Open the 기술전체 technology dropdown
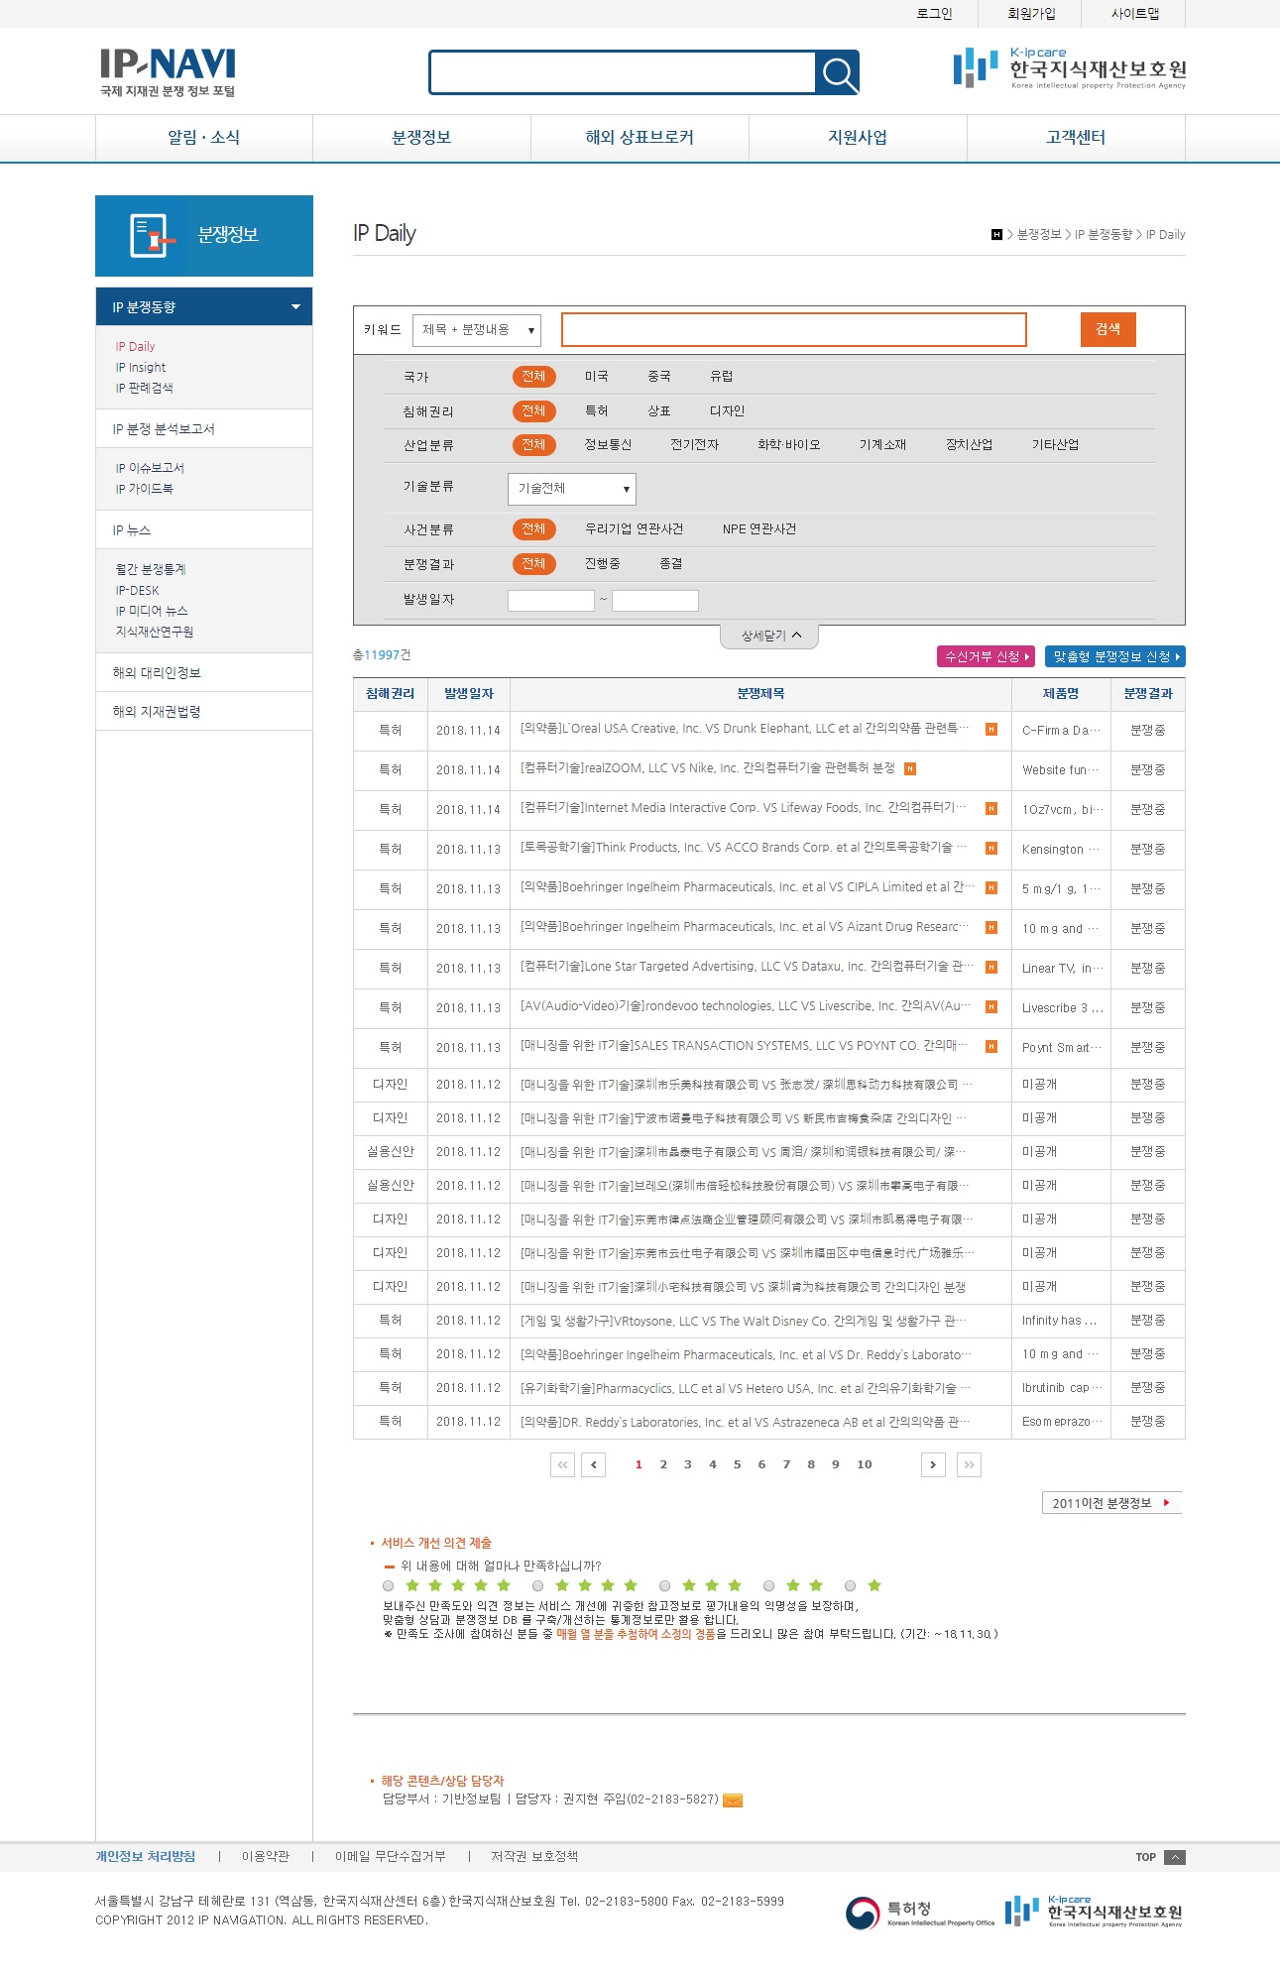The width and height of the screenshot is (1280, 1973). pyautogui.click(x=571, y=489)
